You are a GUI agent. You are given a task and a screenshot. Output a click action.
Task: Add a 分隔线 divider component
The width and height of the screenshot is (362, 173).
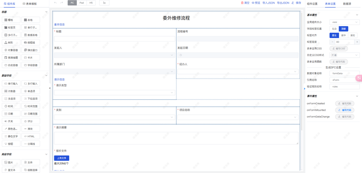pyautogui.click(x=31, y=144)
